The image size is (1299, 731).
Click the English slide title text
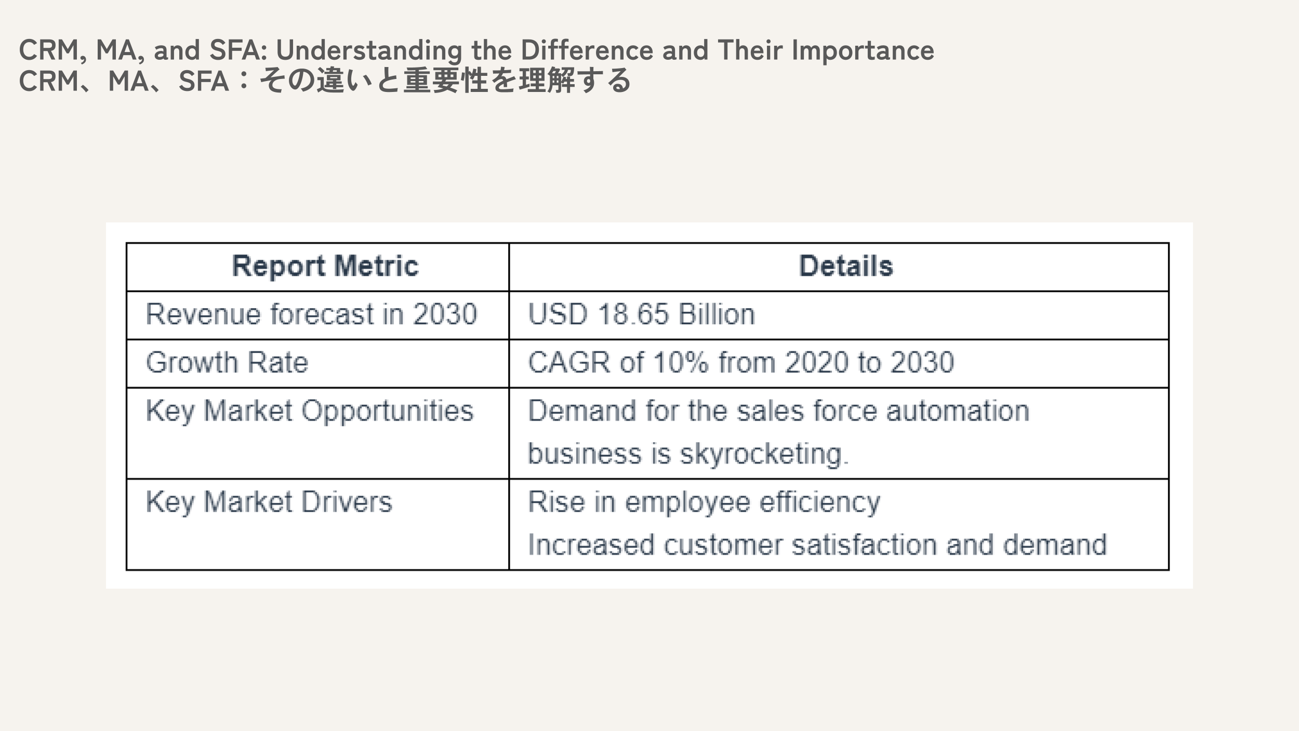coord(476,50)
